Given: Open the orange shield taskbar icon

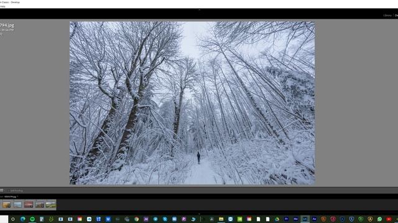Looking at the screenshot, I should [323, 219].
